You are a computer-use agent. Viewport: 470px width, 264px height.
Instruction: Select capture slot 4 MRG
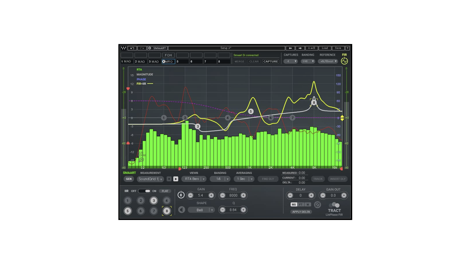point(168,62)
